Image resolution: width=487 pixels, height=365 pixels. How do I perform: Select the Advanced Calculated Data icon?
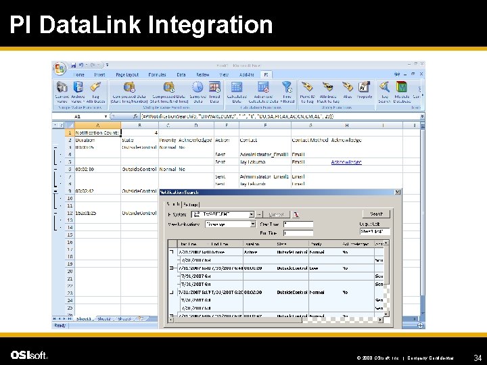[x=263, y=87]
